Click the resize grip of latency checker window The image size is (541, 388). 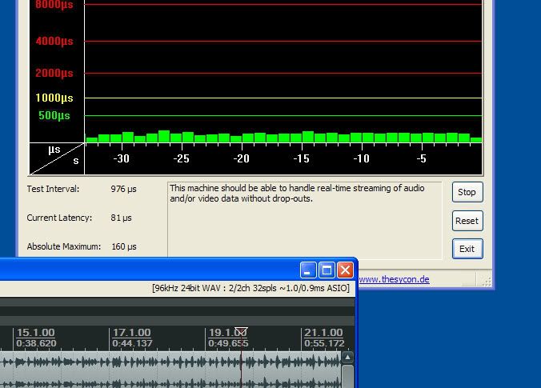click(x=487, y=282)
